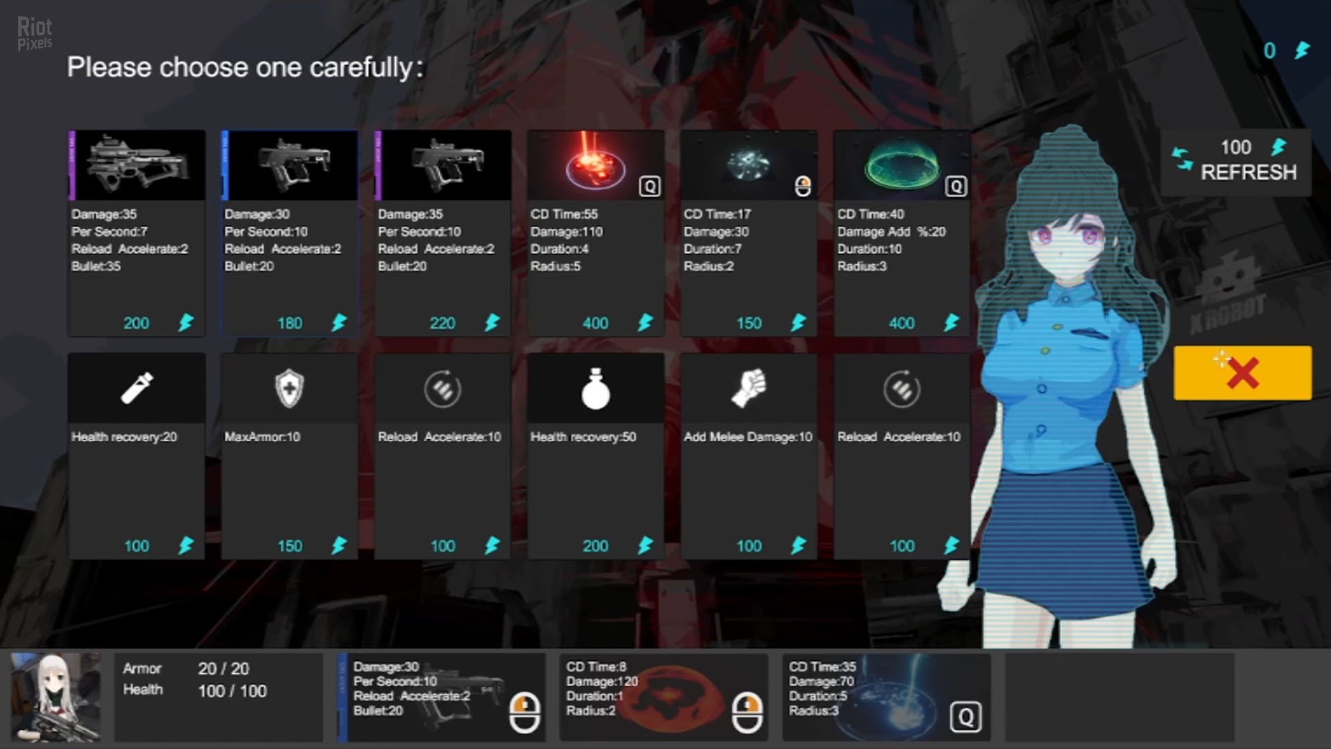The height and width of the screenshot is (749, 1331).
Task: Select the first rifle weapon card
Action: (136, 165)
